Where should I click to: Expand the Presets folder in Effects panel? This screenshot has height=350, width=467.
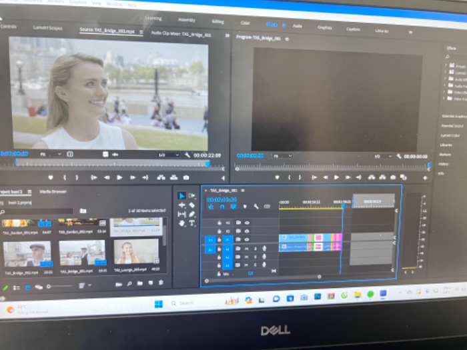tap(446, 65)
